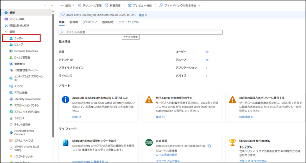Viewport: 306px width, 163px height.
Task: Click the デバイス count 1
Action: [x=206, y=76]
